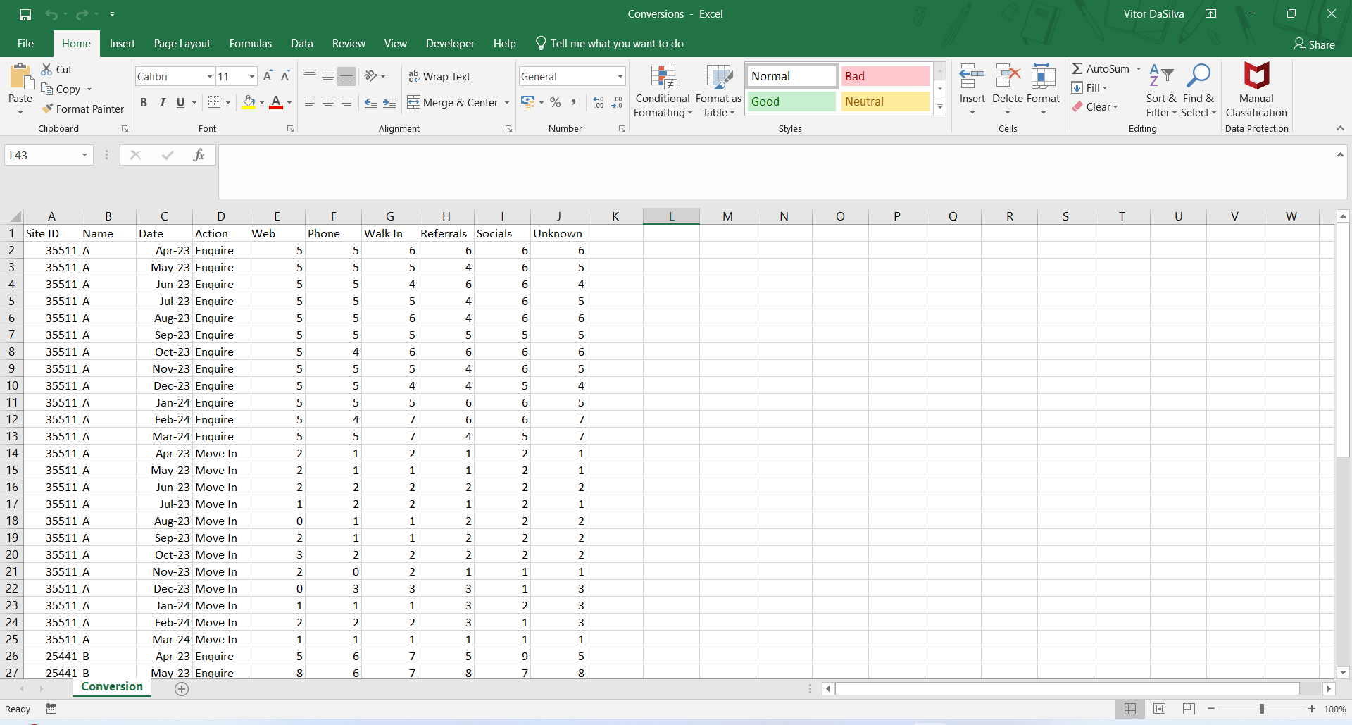Click the Paste clipboard icon

20,77
